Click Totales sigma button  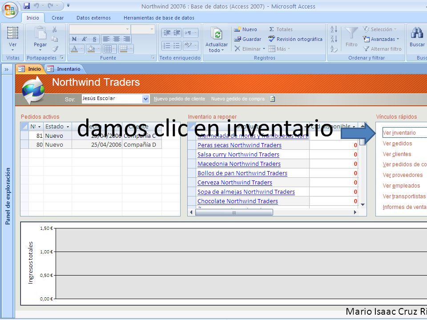pyautogui.click(x=281, y=29)
